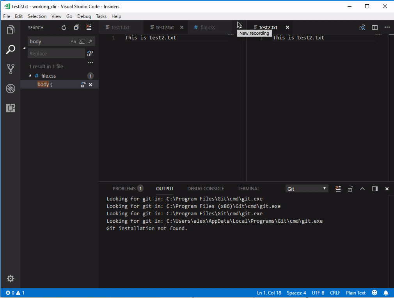Click Show Opened Editors icon

[x=362, y=27]
